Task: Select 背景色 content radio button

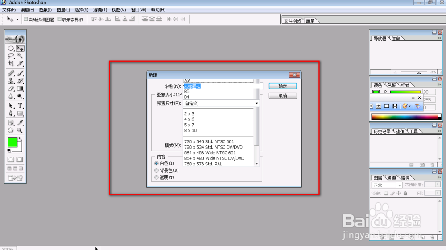Action: (157, 170)
